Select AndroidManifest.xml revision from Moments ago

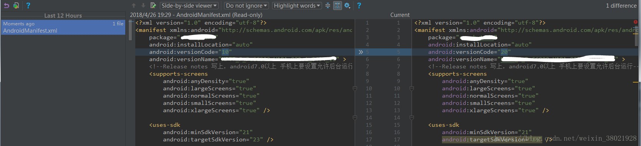tap(63, 27)
